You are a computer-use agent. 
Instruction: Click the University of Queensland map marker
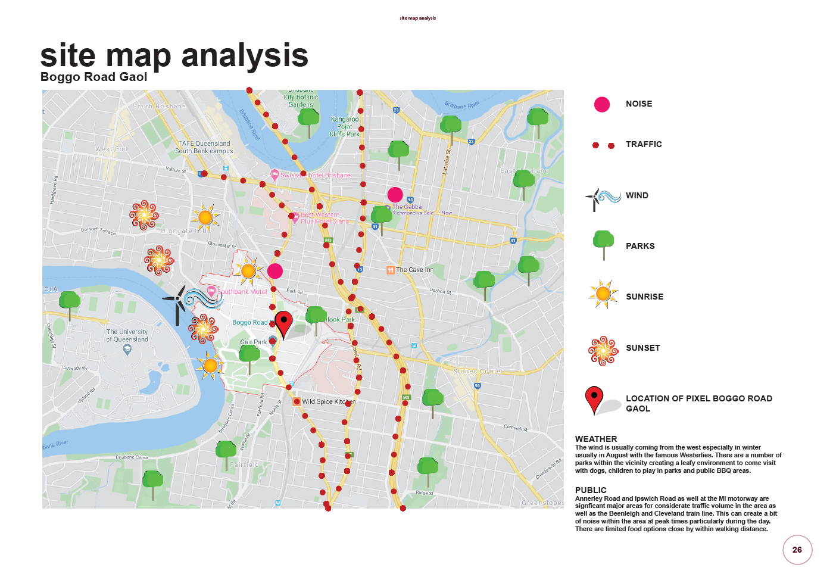tap(127, 350)
